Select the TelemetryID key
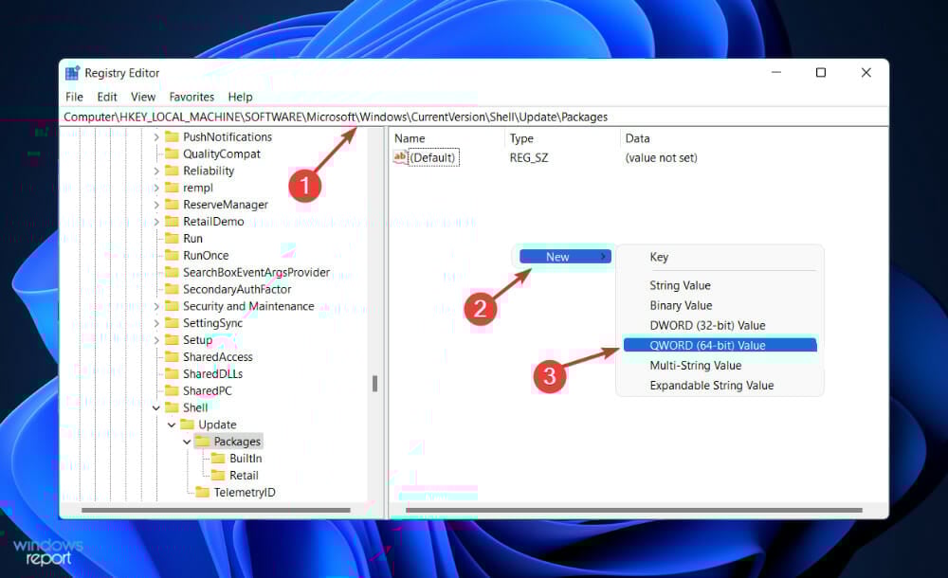This screenshot has width=948, height=578. 245,493
